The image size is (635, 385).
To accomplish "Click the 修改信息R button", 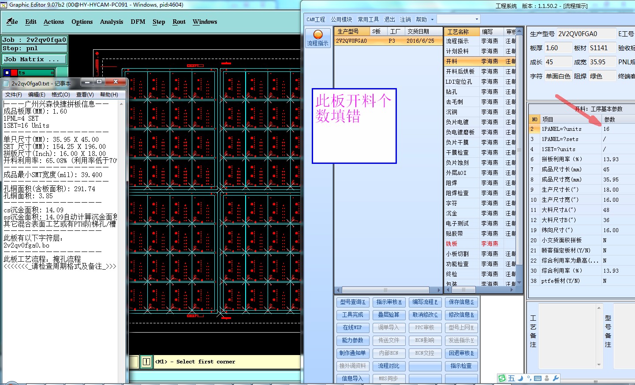I will (x=461, y=315).
